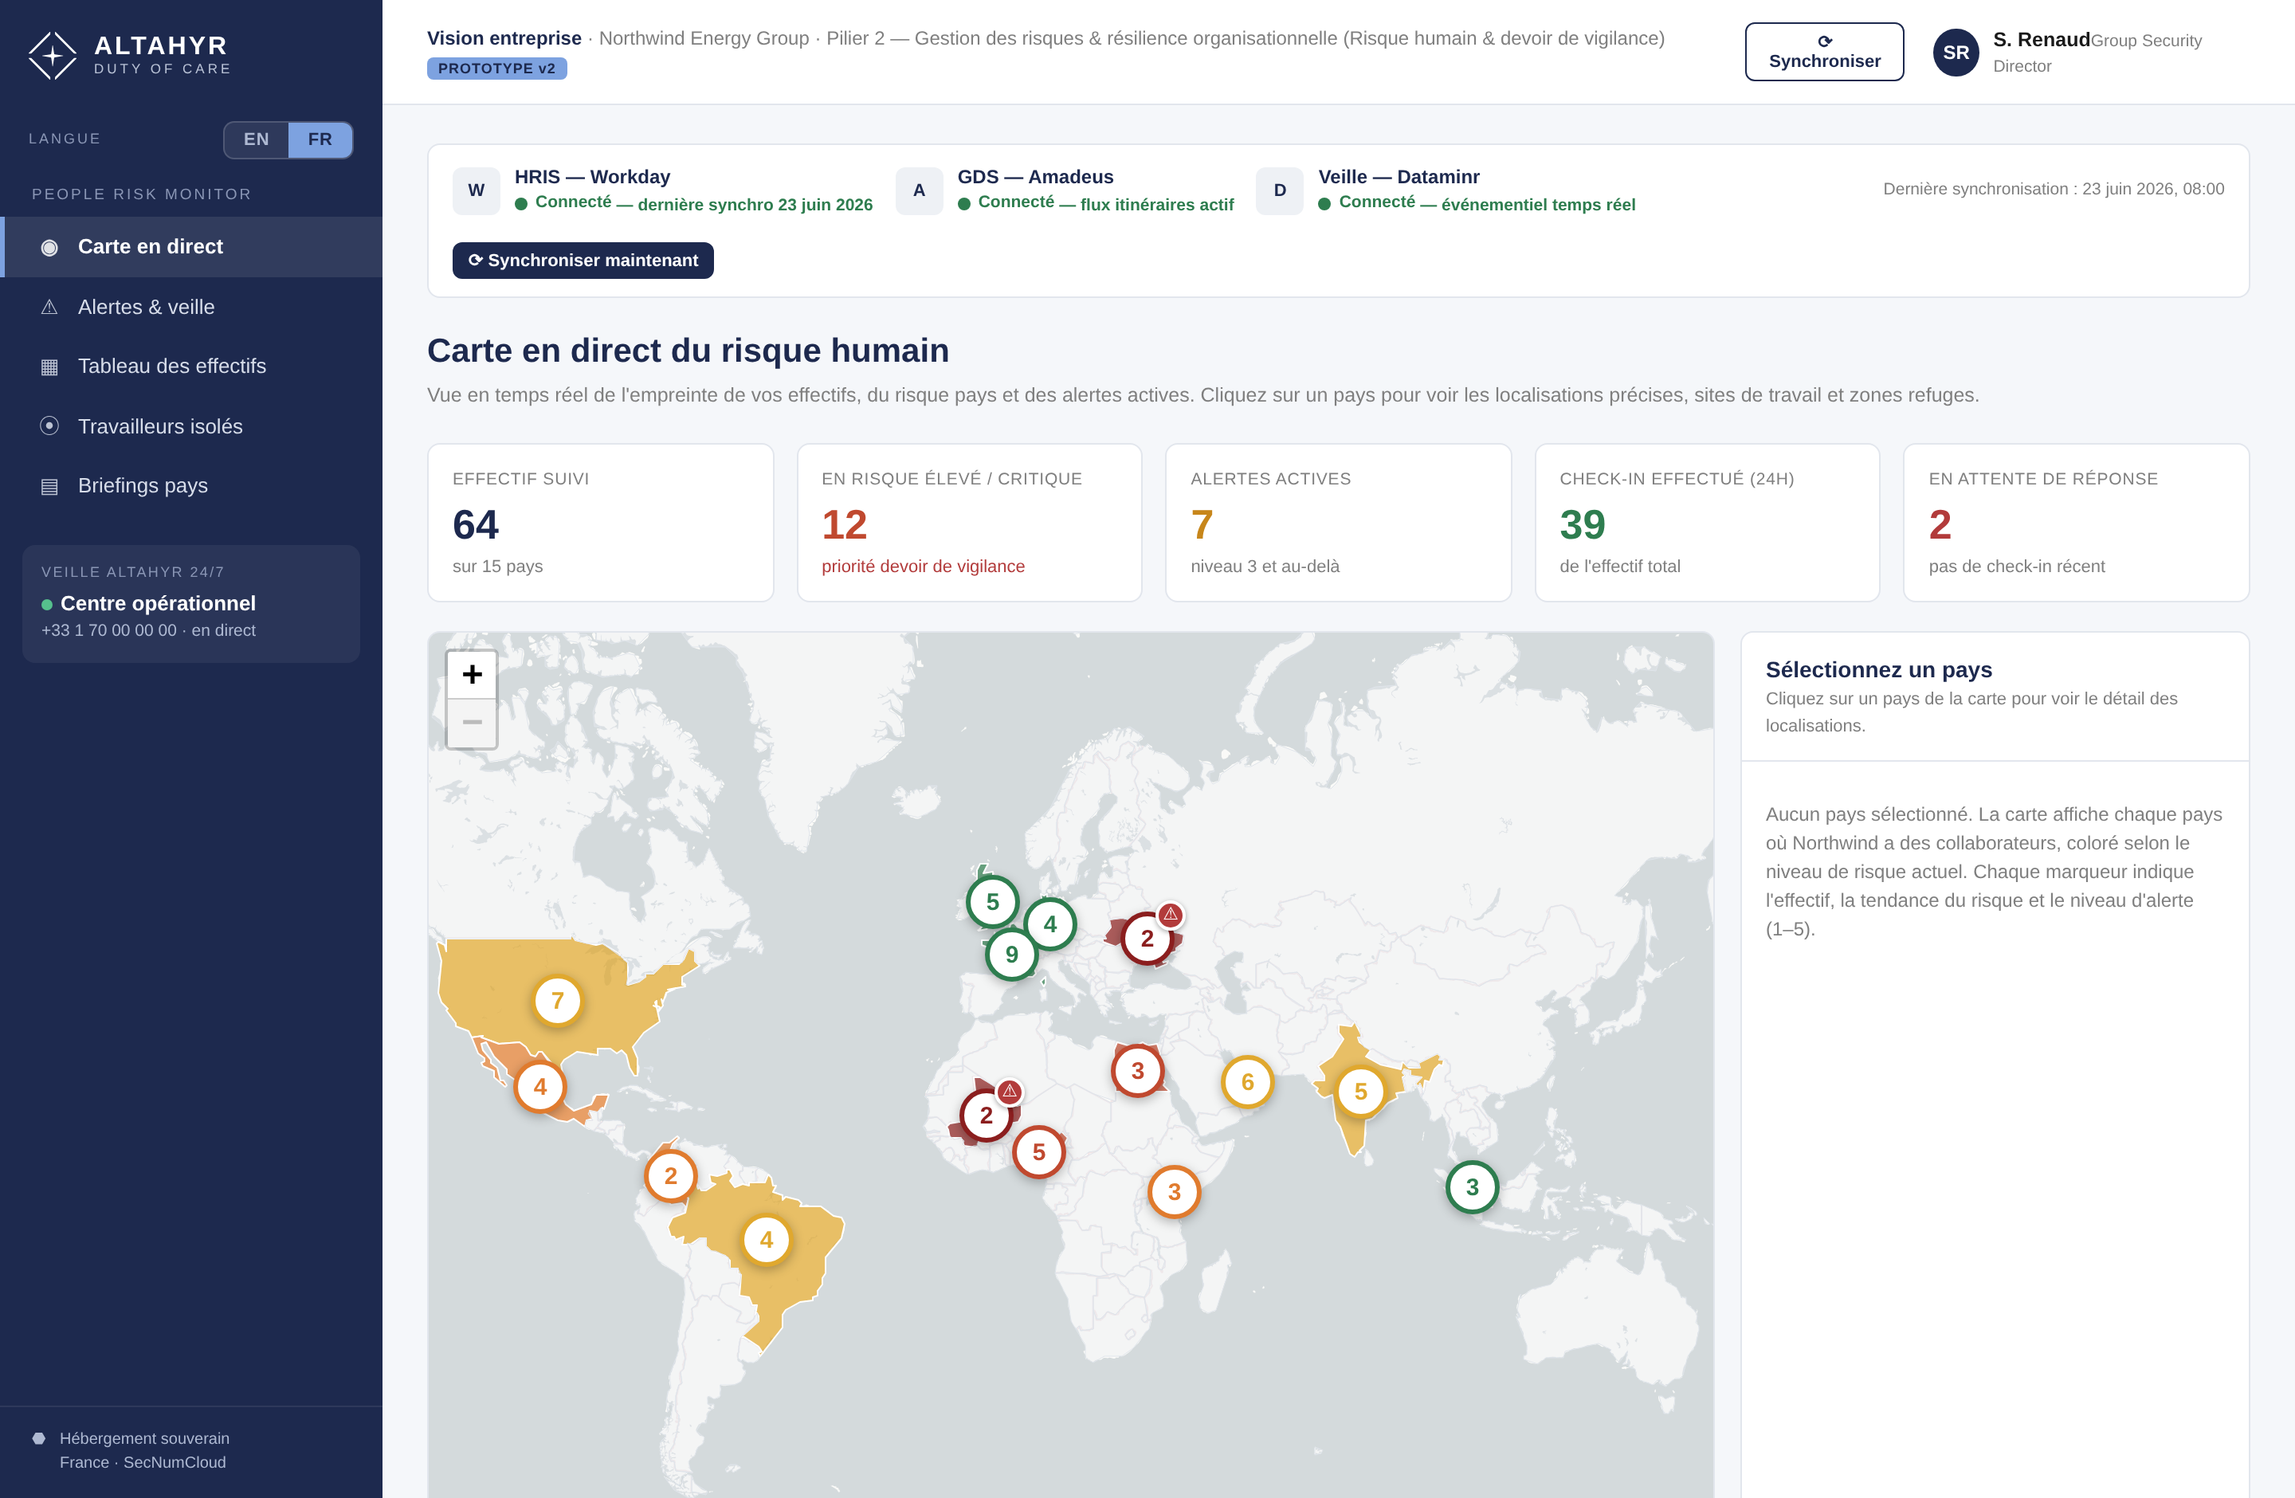The image size is (2295, 1498).
Task: Click the Altahyr diamond logo icon
Action: [x=52, y=55]
